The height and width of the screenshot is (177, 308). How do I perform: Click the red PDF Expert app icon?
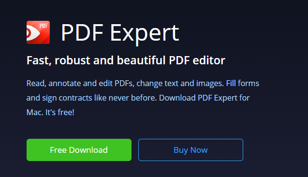[x=38, y=32]
